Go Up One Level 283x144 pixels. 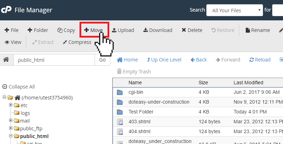[164, 60]
